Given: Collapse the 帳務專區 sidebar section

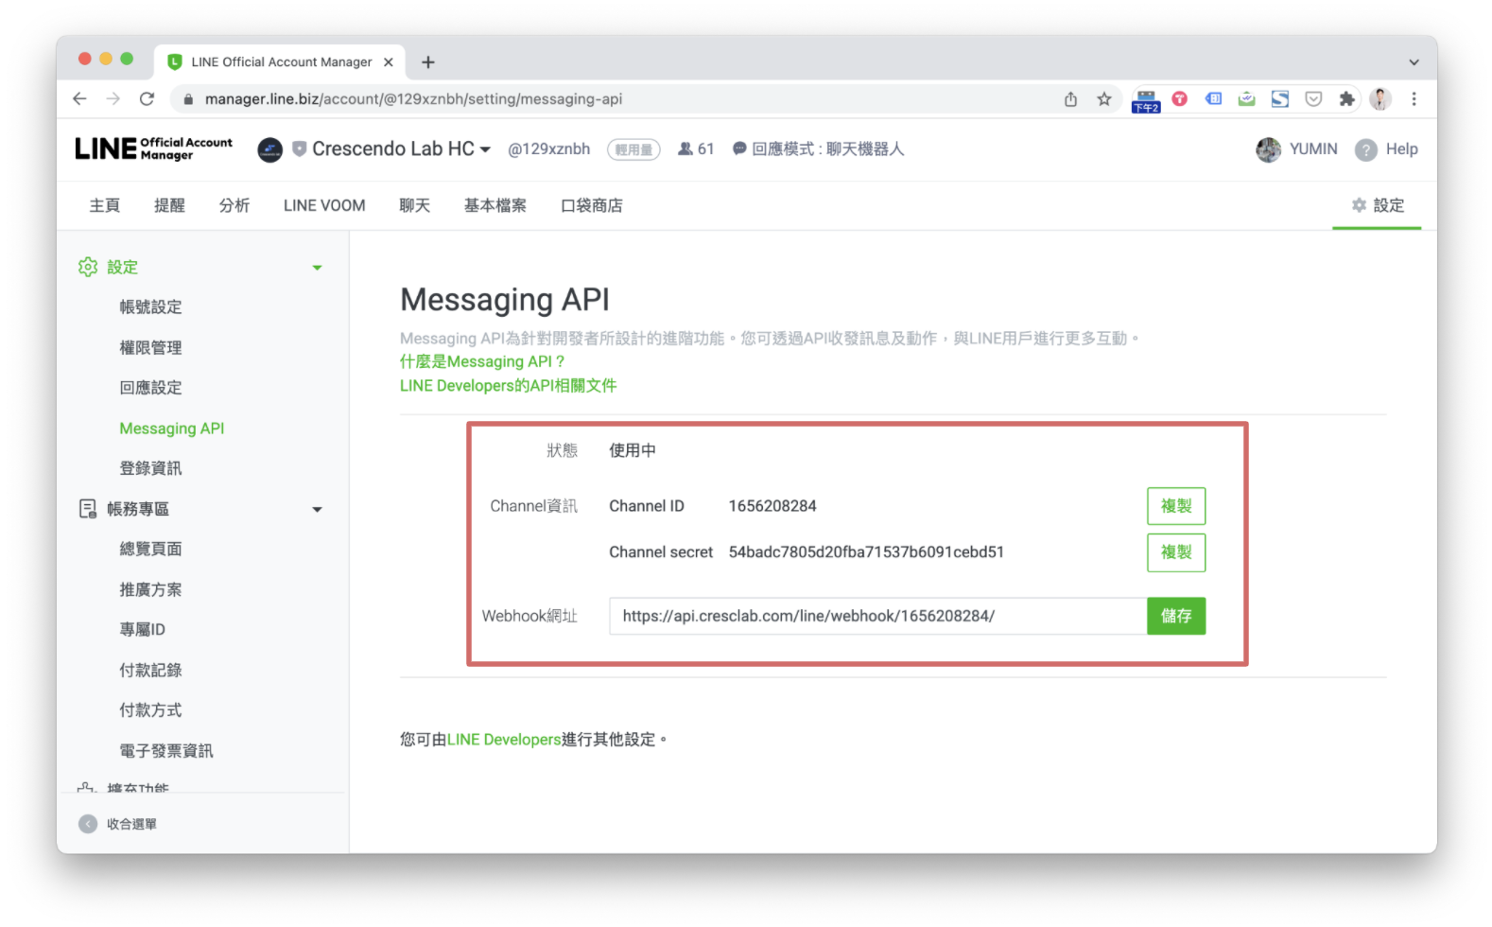Looking at the screenshot, I should pos(317,510).
